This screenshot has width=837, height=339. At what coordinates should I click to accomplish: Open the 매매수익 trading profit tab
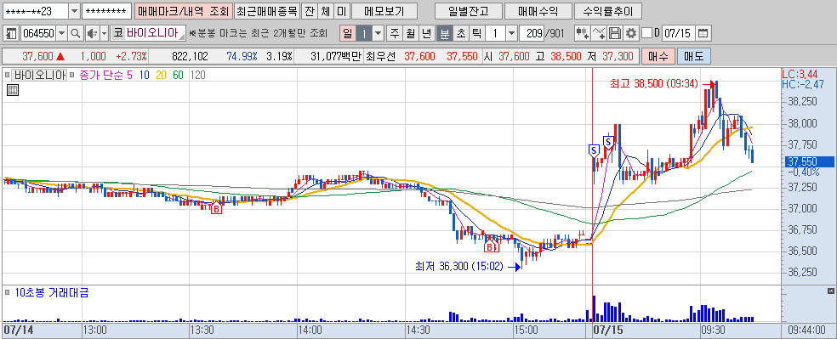pyautogui.click(x=538, y=11)
